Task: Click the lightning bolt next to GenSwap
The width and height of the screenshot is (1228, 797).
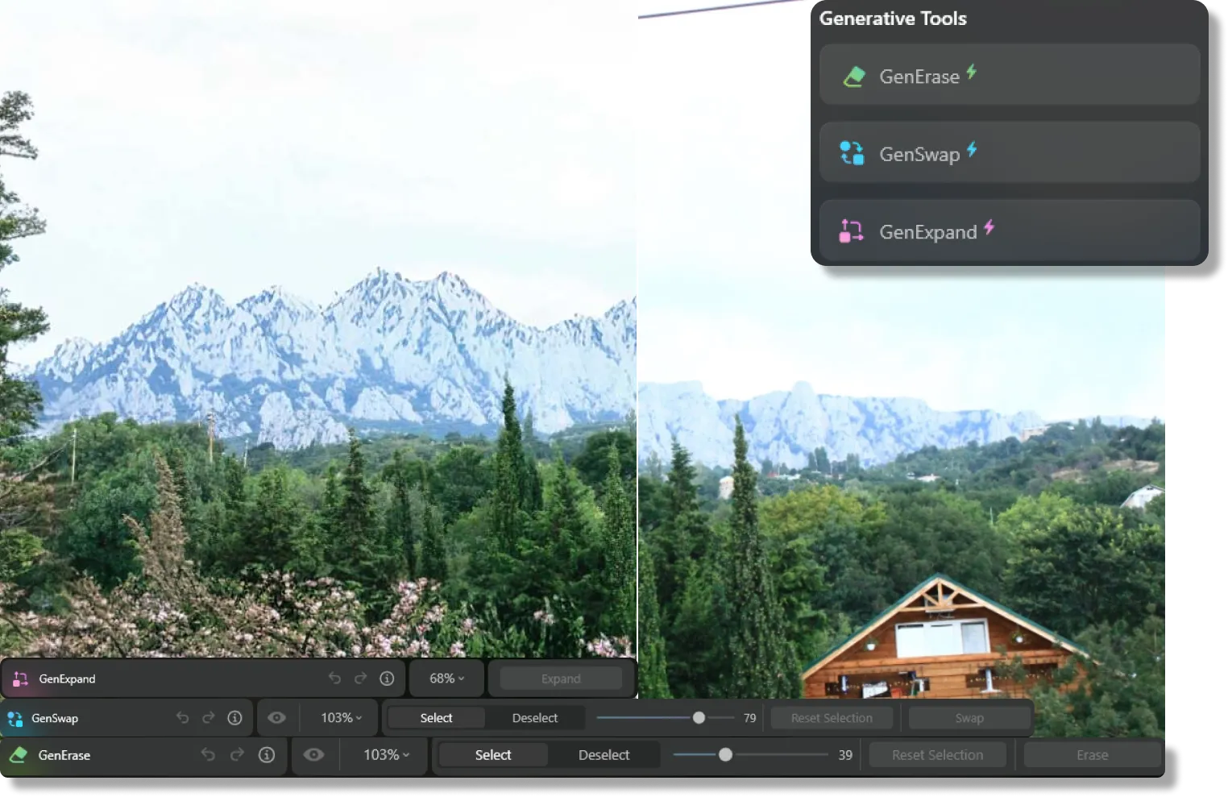Action: pyautogui.click(x=972, y=148)
